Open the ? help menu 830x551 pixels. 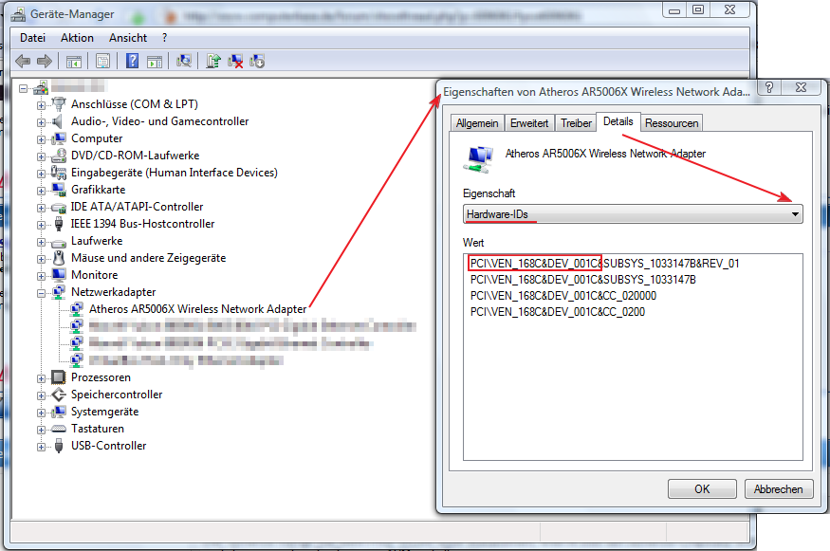[x=165, y=38]
